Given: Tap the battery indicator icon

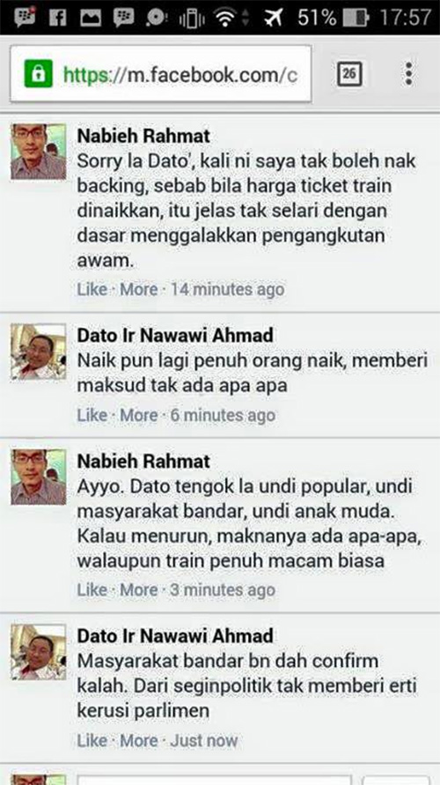Looking at the screenshot, I should [356, 18].
